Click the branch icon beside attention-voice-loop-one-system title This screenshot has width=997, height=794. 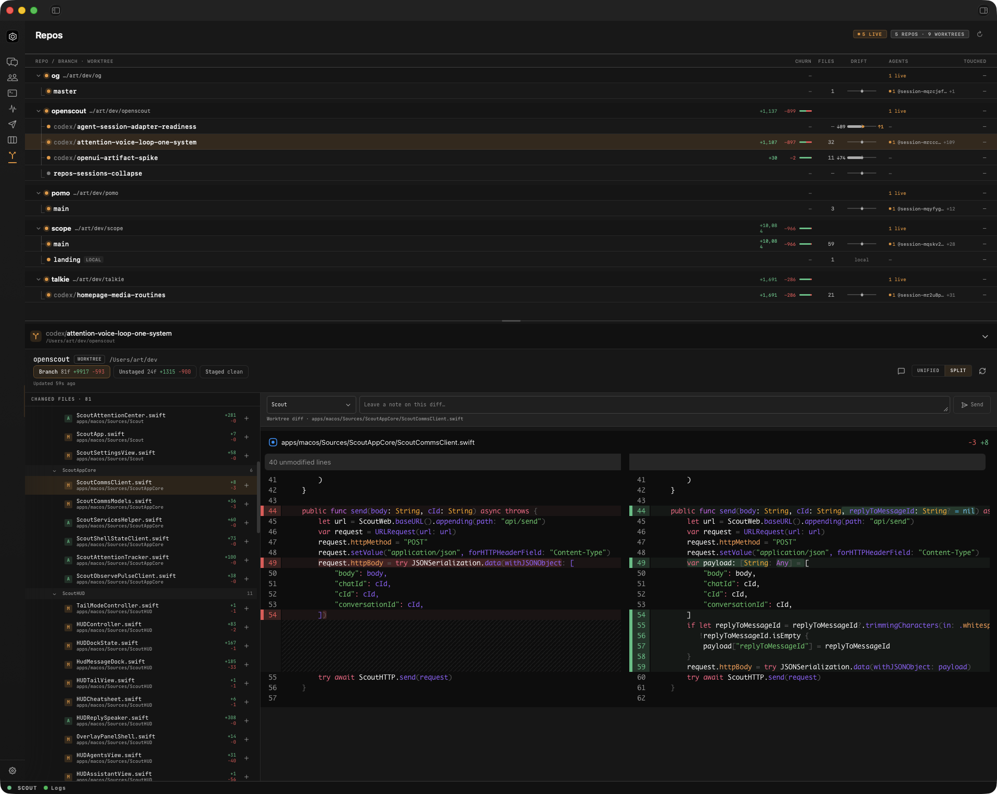36,336
